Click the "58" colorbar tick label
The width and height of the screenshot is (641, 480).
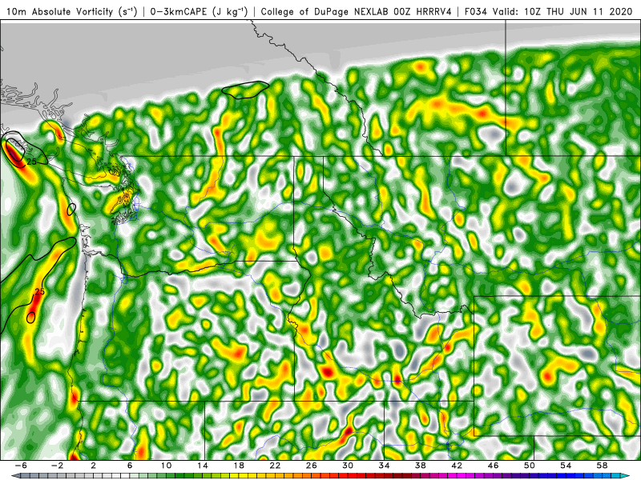pos(602,466)
